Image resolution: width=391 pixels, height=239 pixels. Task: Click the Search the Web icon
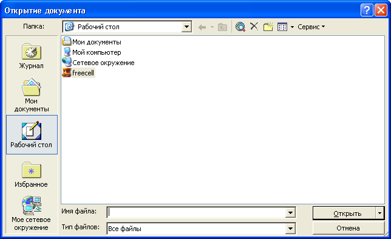pyautogui.click(x=240, y=27)
